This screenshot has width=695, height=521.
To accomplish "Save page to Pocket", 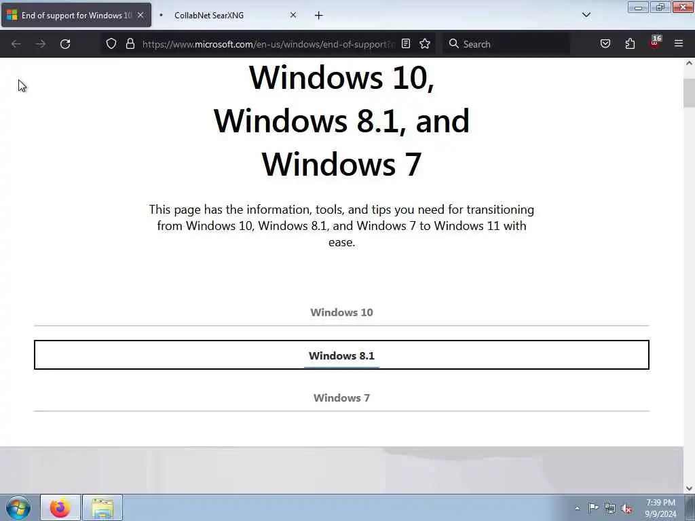I will [605, 44].
